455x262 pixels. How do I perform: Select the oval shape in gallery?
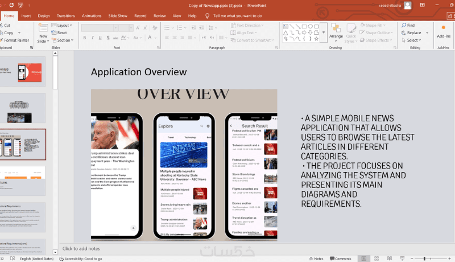pos(310,26)
